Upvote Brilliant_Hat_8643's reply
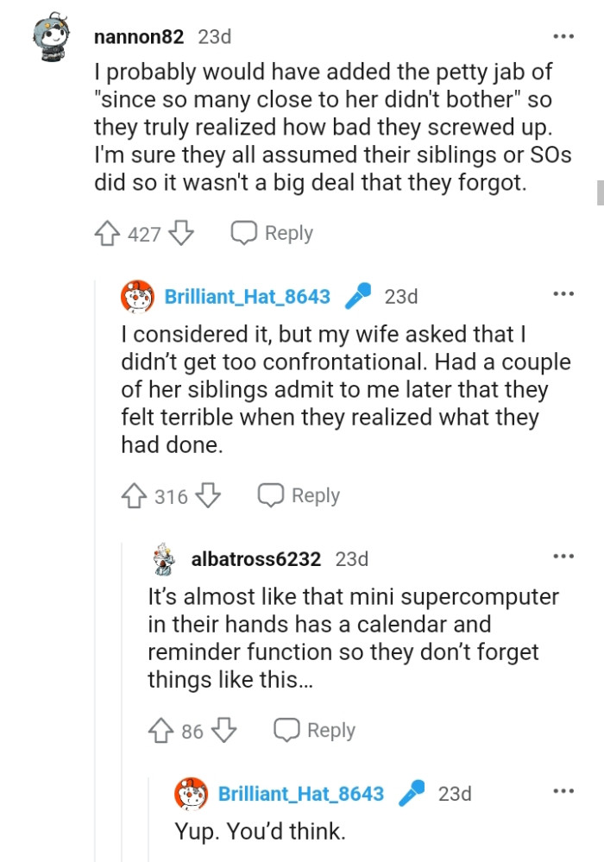The width and height of the screenshot is (604, 862). tap(133, 495)
